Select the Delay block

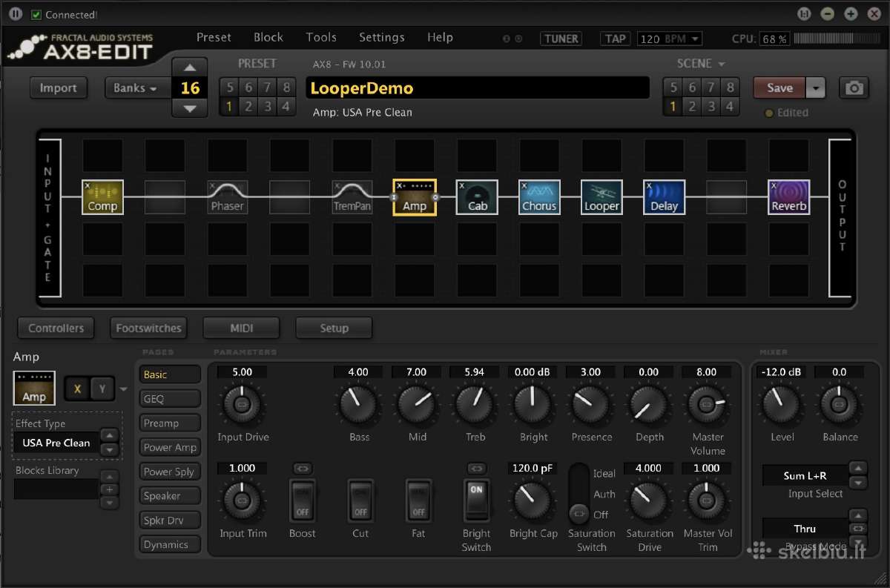(x=664, y=197)
